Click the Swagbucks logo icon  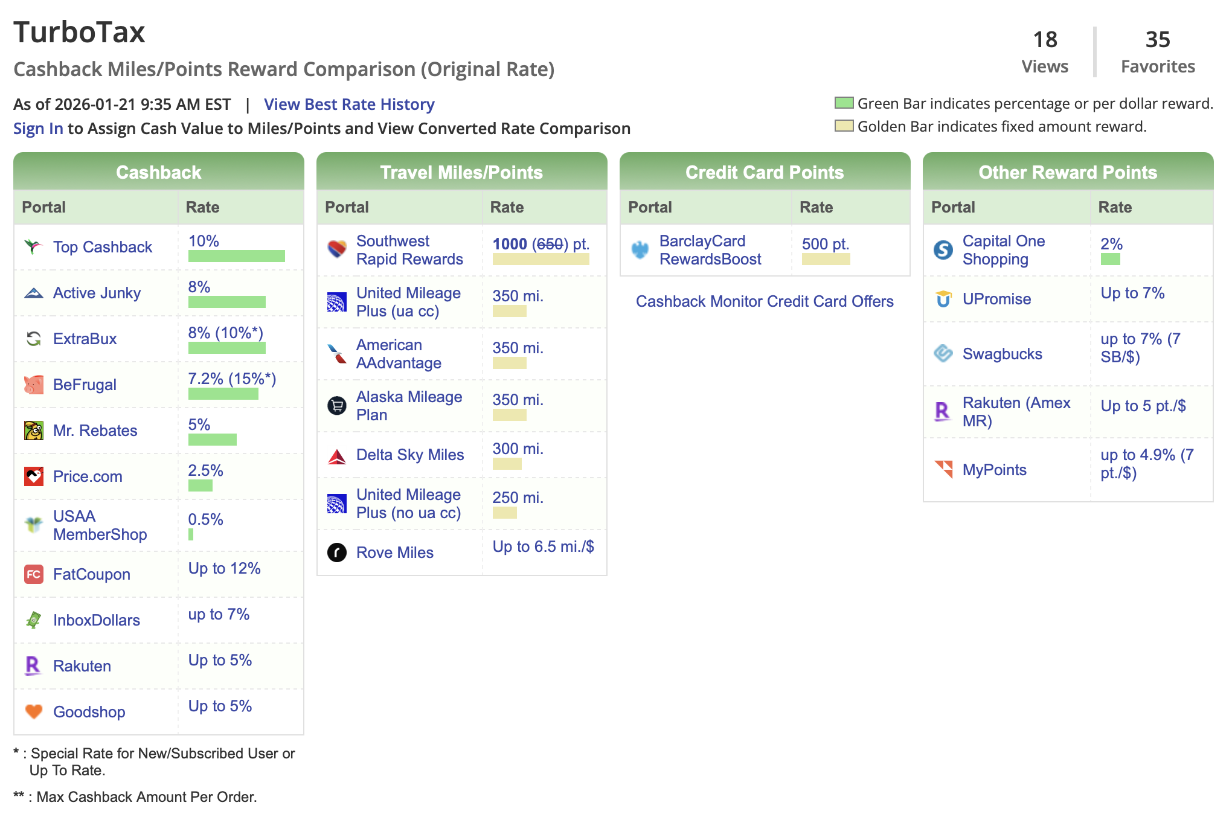(943, 354)
